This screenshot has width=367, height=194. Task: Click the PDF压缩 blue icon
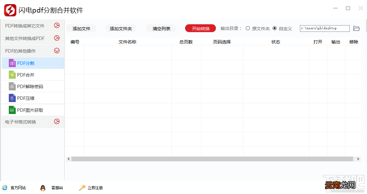12,98
